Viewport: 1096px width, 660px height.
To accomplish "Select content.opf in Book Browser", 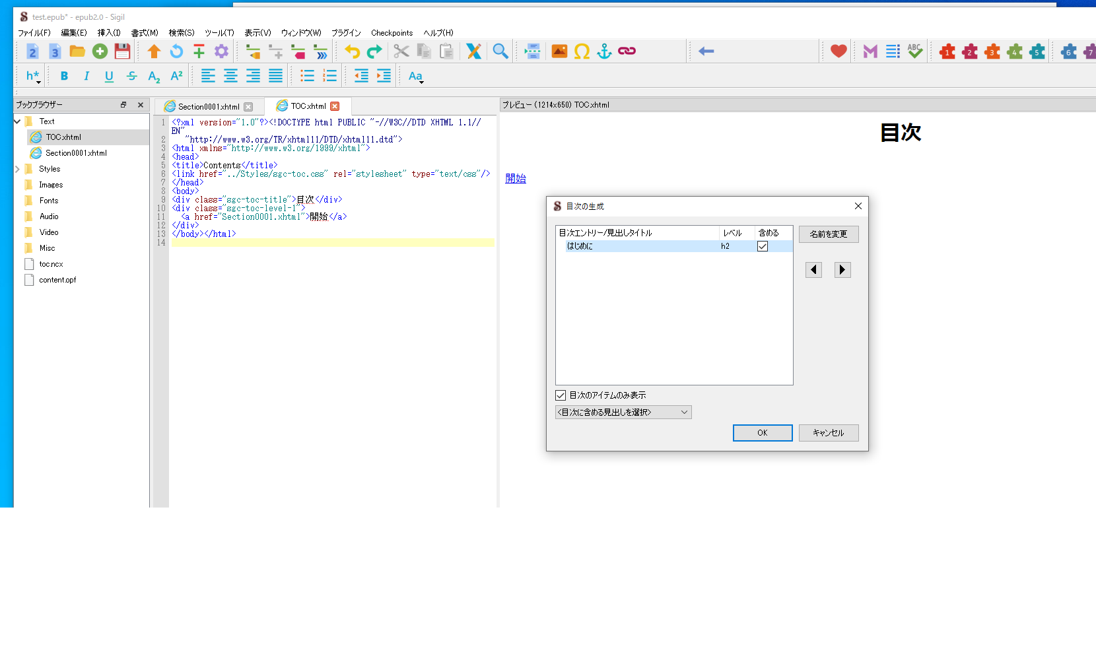I will (x=57, y=280).
